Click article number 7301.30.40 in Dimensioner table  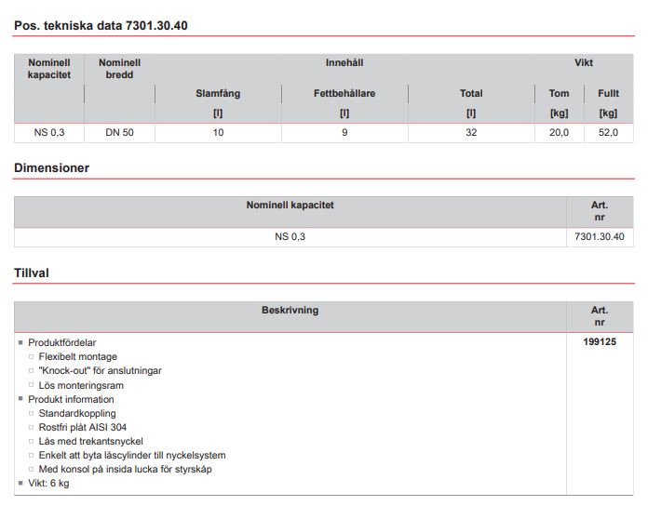[x=600, y=237]
